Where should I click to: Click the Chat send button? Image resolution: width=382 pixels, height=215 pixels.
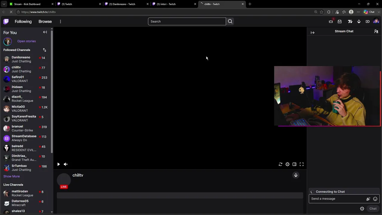(x=373, y=209)
